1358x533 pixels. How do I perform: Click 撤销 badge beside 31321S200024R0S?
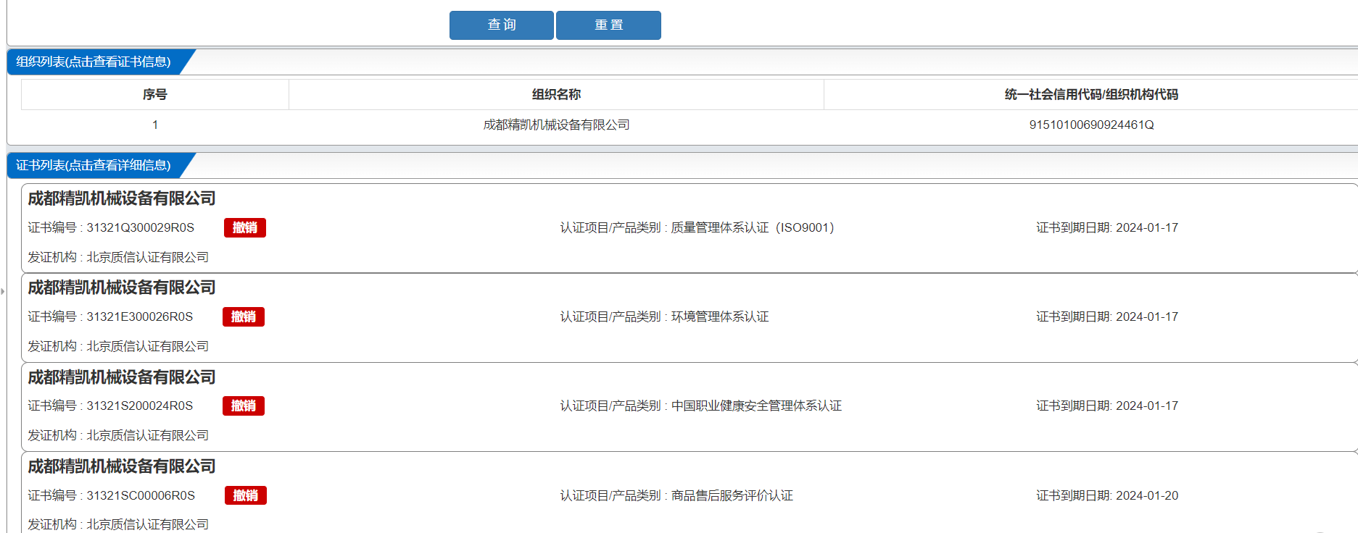click(x=244, y=406)
